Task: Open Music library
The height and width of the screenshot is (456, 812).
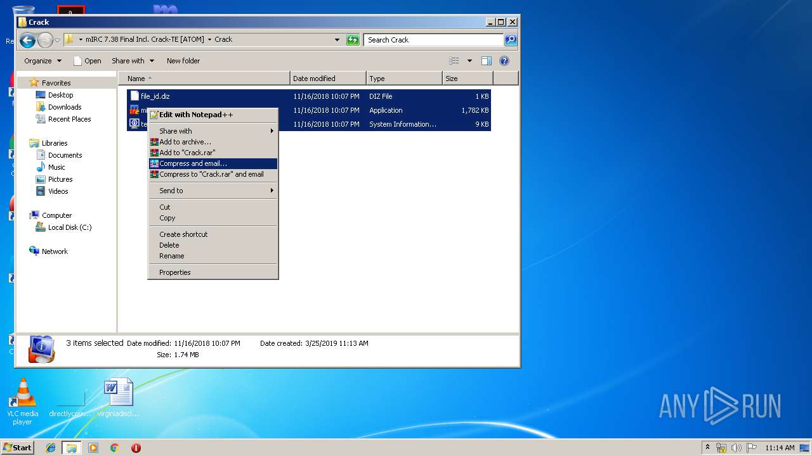Action: 56,167
